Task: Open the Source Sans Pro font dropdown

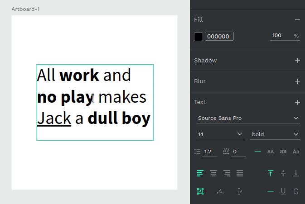Action: 248,118
